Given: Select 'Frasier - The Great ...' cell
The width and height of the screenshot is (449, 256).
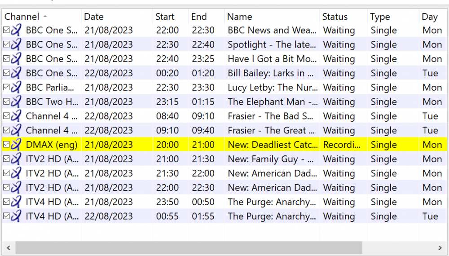Looking at the screenshot, I should coord(272,130).
